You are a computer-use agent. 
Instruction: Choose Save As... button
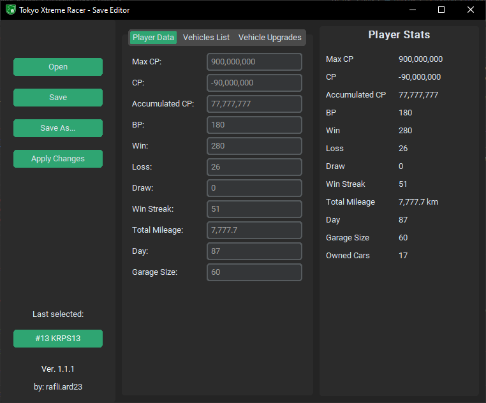(x=58, y=128)
